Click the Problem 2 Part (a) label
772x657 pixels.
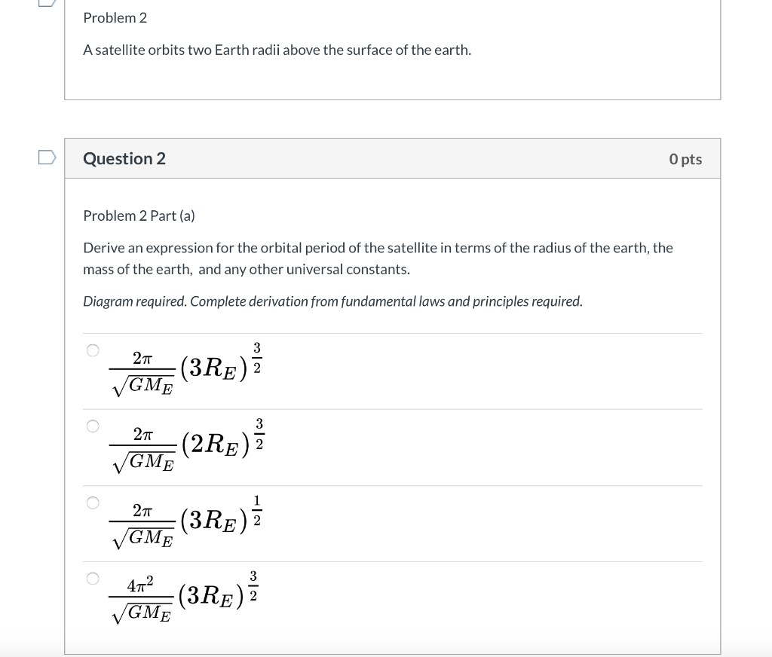139,215
